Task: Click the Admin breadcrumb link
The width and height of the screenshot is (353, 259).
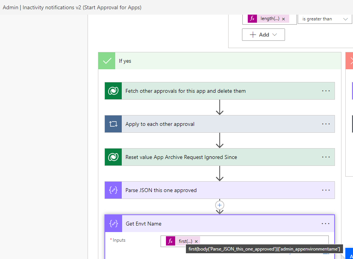Action: click(x=10, y=7)
